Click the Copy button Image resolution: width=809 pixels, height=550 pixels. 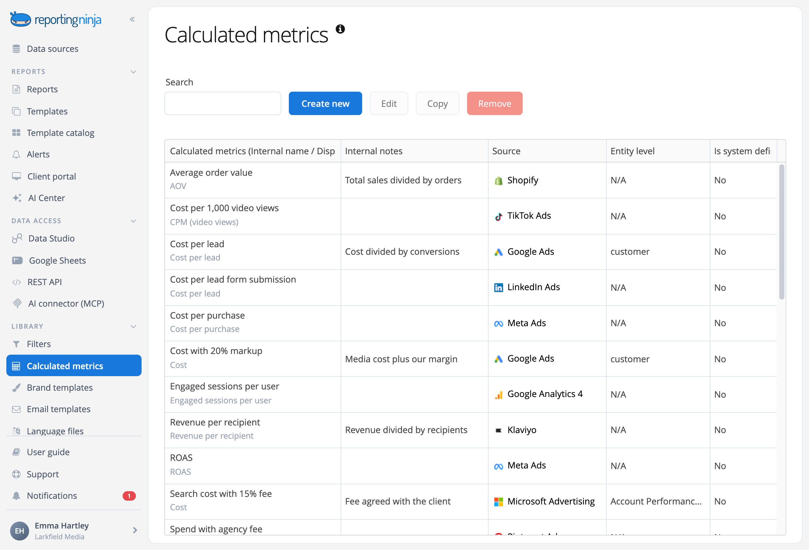pos(438,103)
